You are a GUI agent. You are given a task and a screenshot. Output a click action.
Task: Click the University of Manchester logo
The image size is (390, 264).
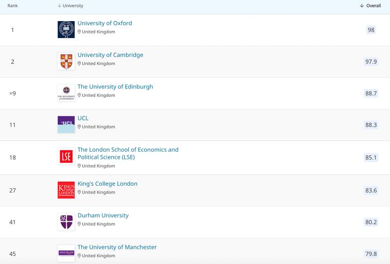coord(66,253)
